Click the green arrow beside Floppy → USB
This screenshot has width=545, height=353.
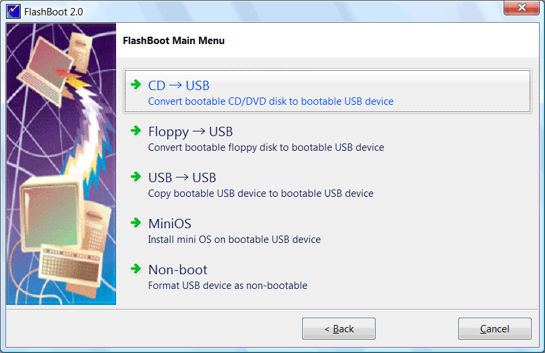pos(136,131)
